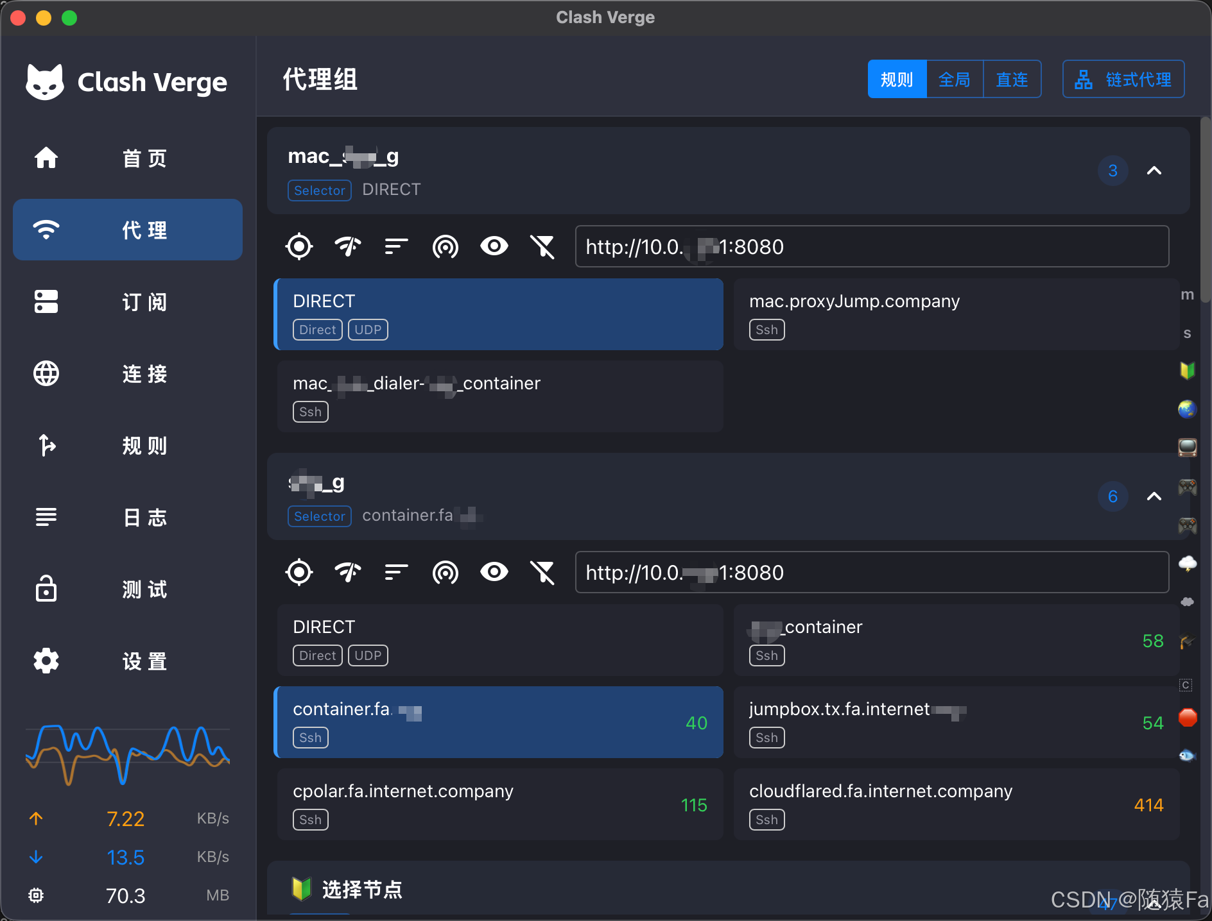Image resolution: width=1212 pixels, height=921 pixels.
Task: Click the locate icon in mac group toolbar
Action: pyautogui.click(x=299, y=246)
